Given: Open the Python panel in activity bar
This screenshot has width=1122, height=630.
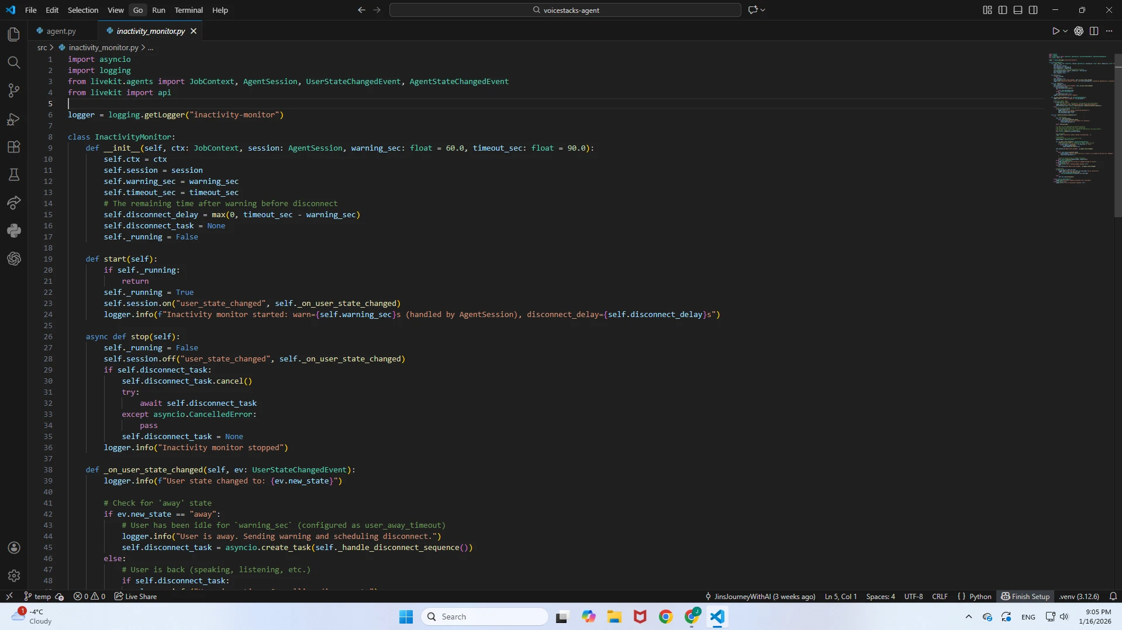Looking at the screenshot, I should (x=14, y=231).
